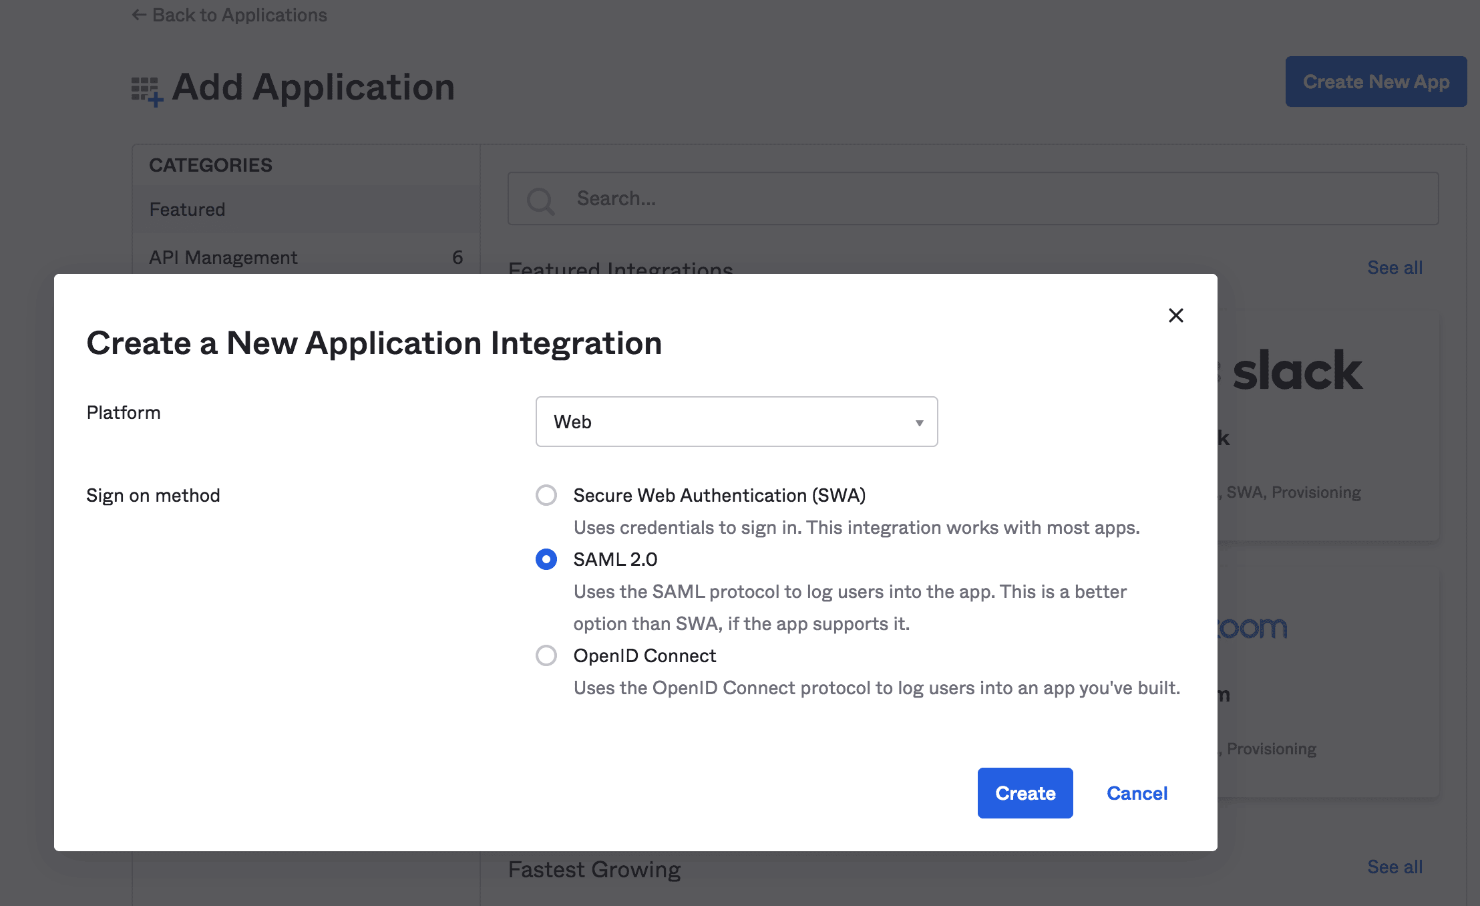Open the API Management category
Screen dimensions: 1480x906
[224, 257]
